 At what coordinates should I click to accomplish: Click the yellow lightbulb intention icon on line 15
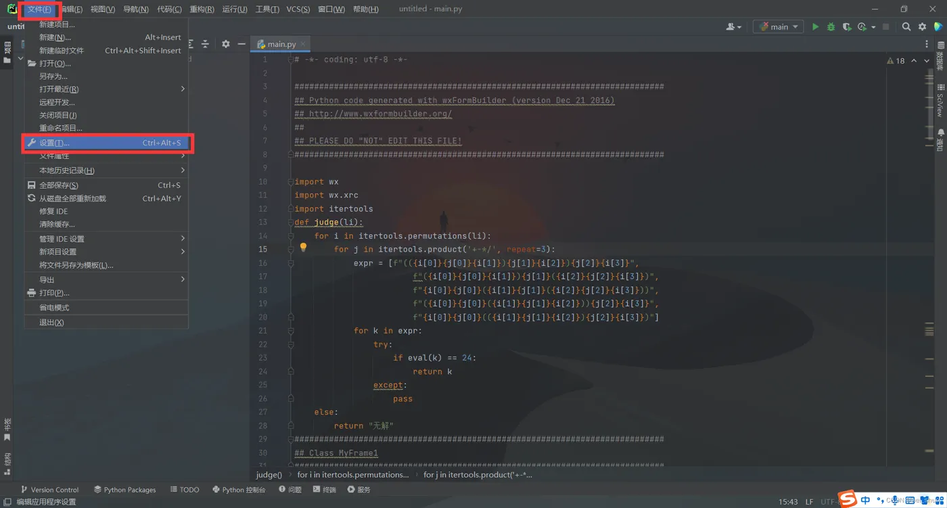(303, 248)
